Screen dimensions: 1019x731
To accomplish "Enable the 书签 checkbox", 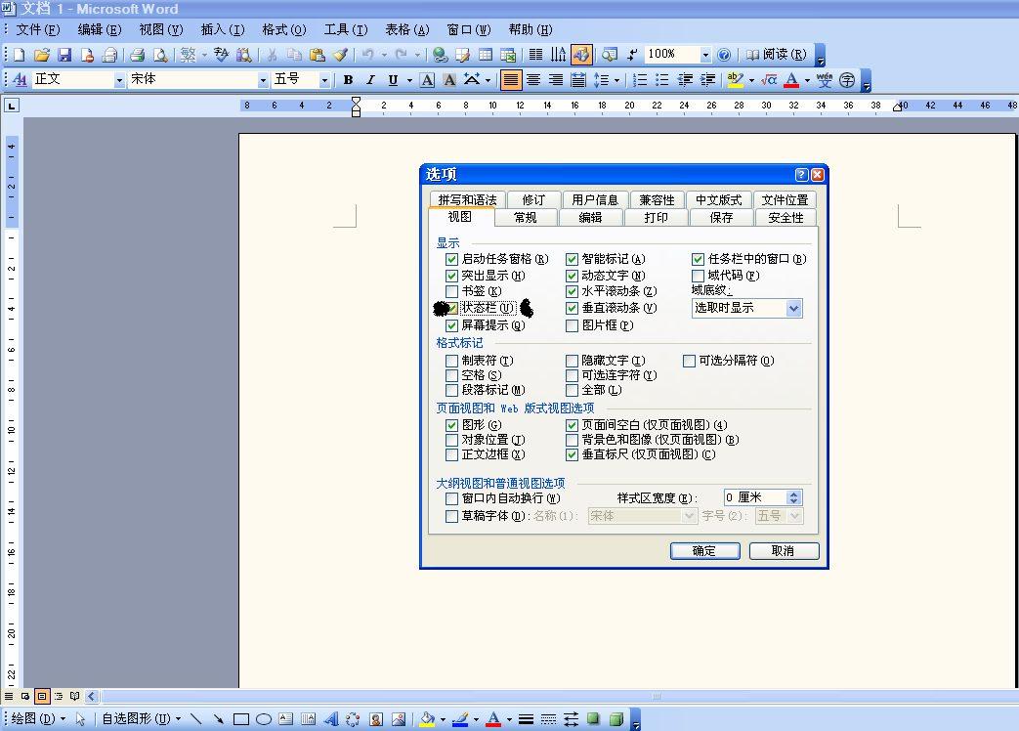I will (451, 291).
